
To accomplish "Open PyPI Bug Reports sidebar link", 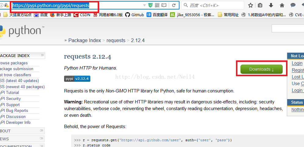I will pos(14,111).
